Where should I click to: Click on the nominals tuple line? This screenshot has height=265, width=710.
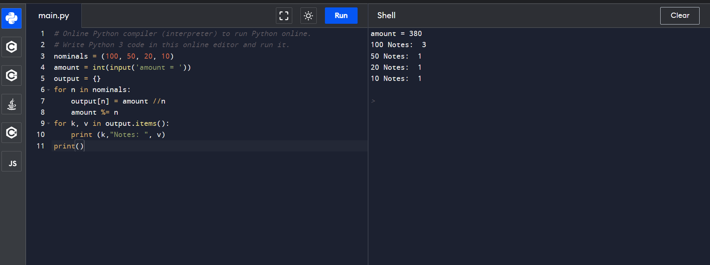(114, 56)
